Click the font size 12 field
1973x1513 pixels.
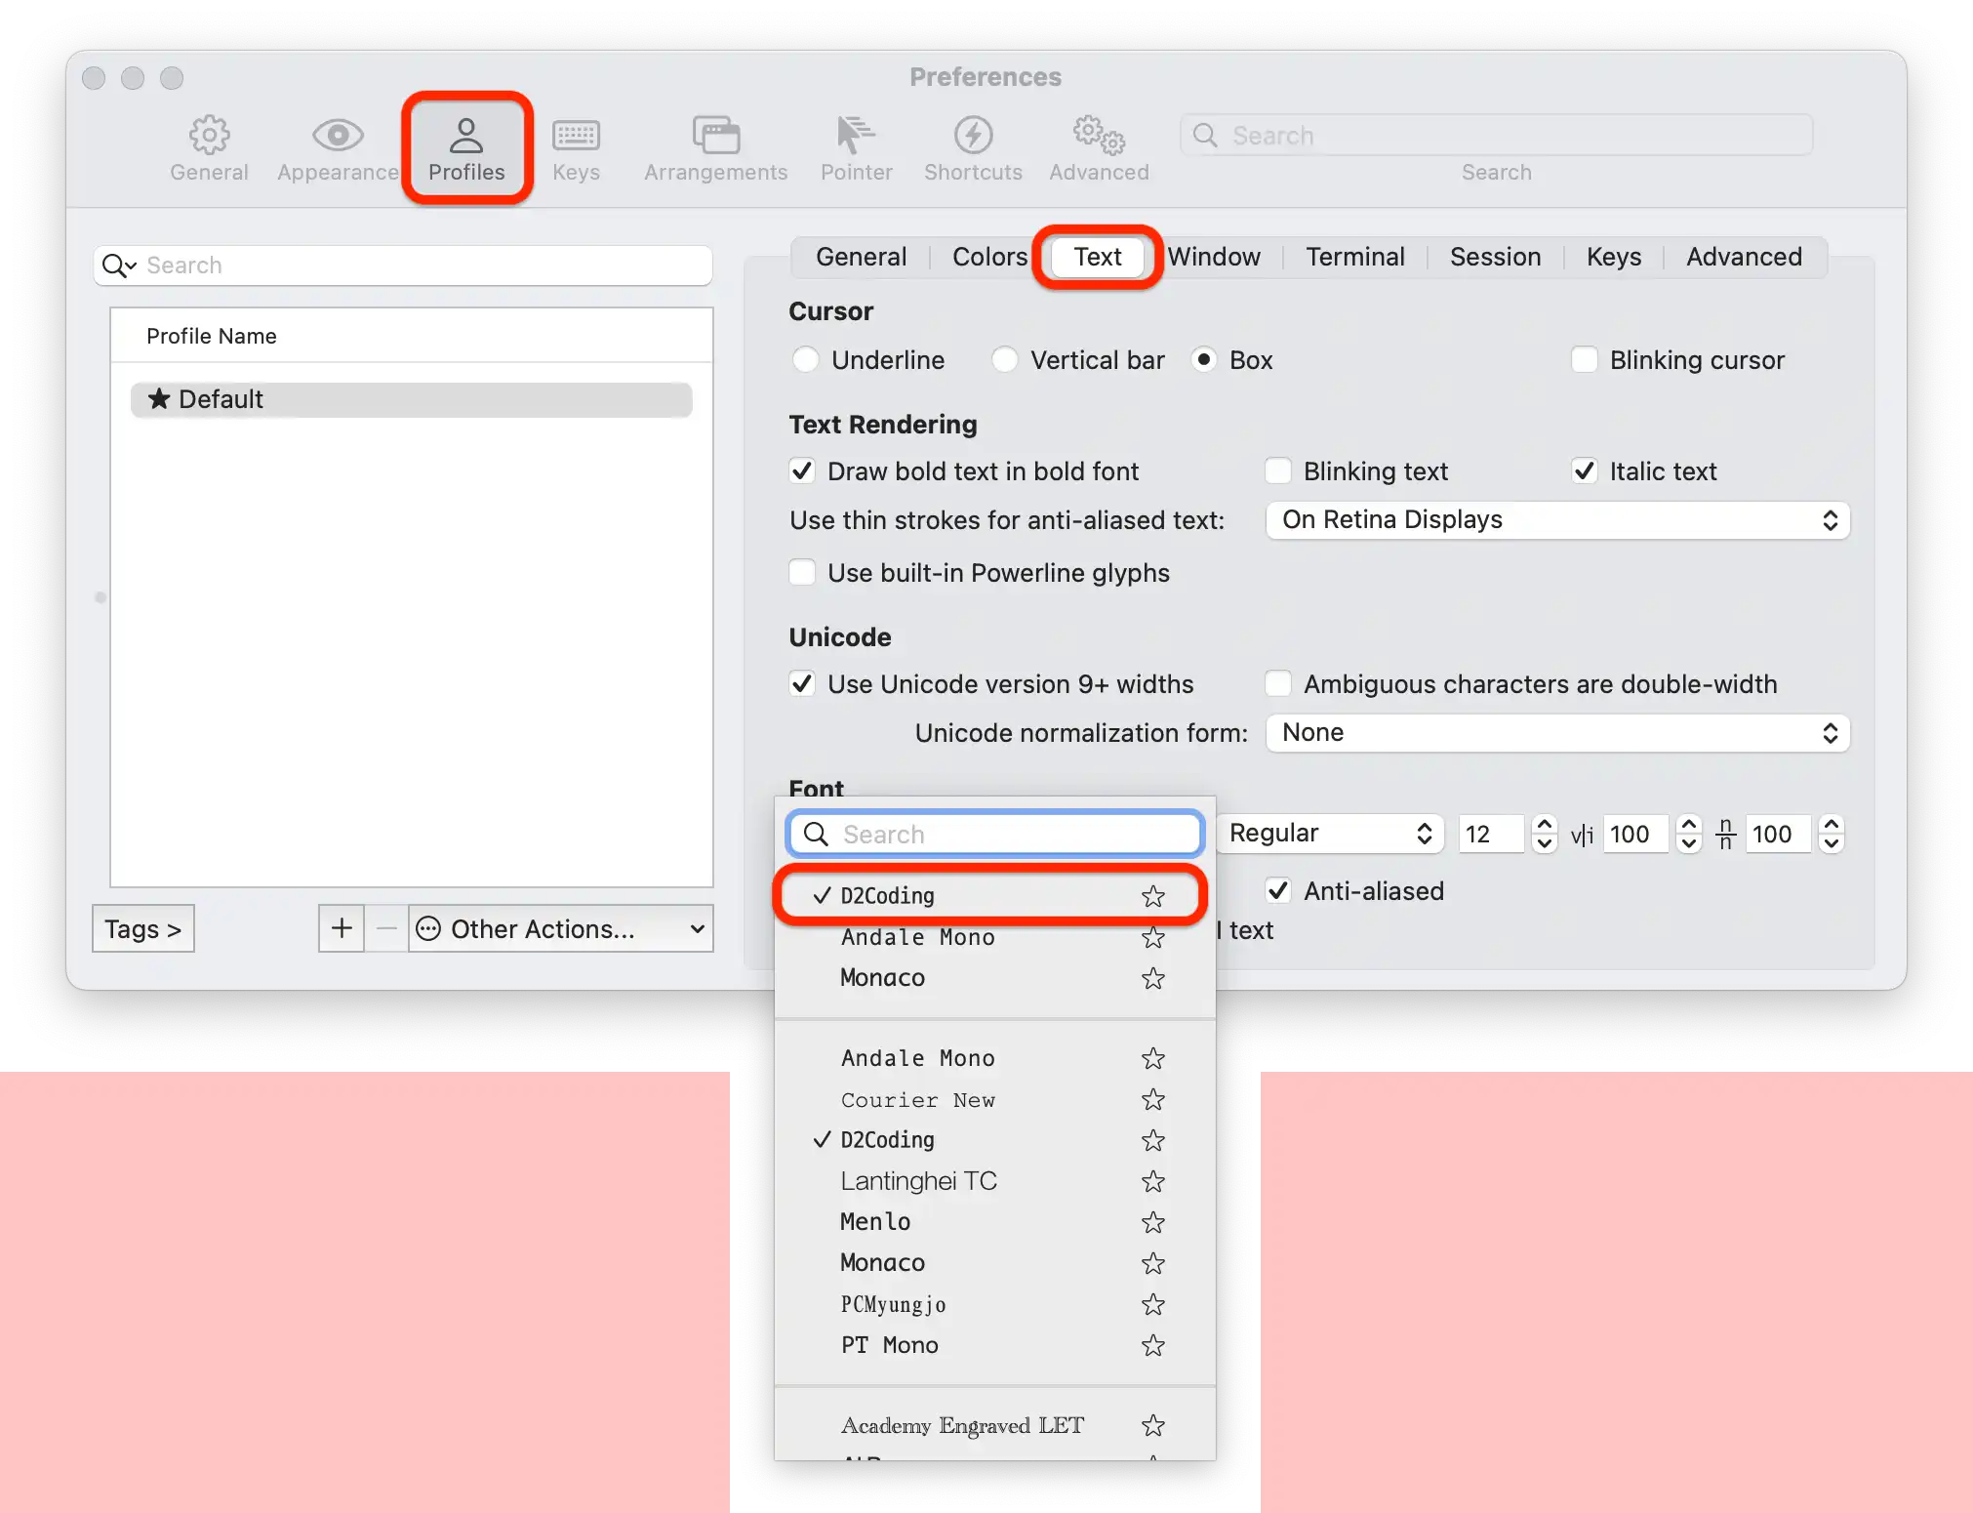click(1490, 834)
